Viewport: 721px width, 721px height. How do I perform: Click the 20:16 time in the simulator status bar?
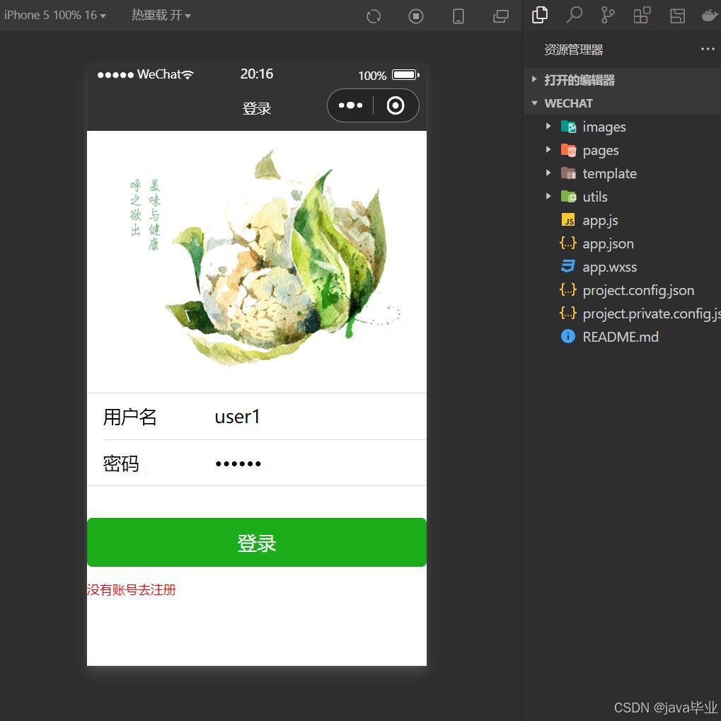257,74
